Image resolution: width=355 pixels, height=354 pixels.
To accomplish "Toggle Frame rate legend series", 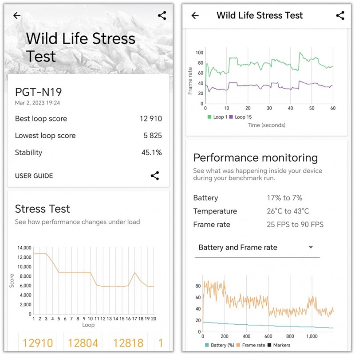I will coord(252,345).
